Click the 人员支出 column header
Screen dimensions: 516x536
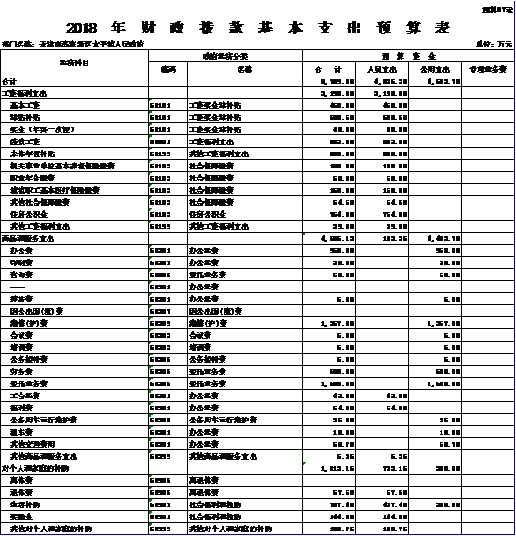pyautogui.click(x=382, y=69)
